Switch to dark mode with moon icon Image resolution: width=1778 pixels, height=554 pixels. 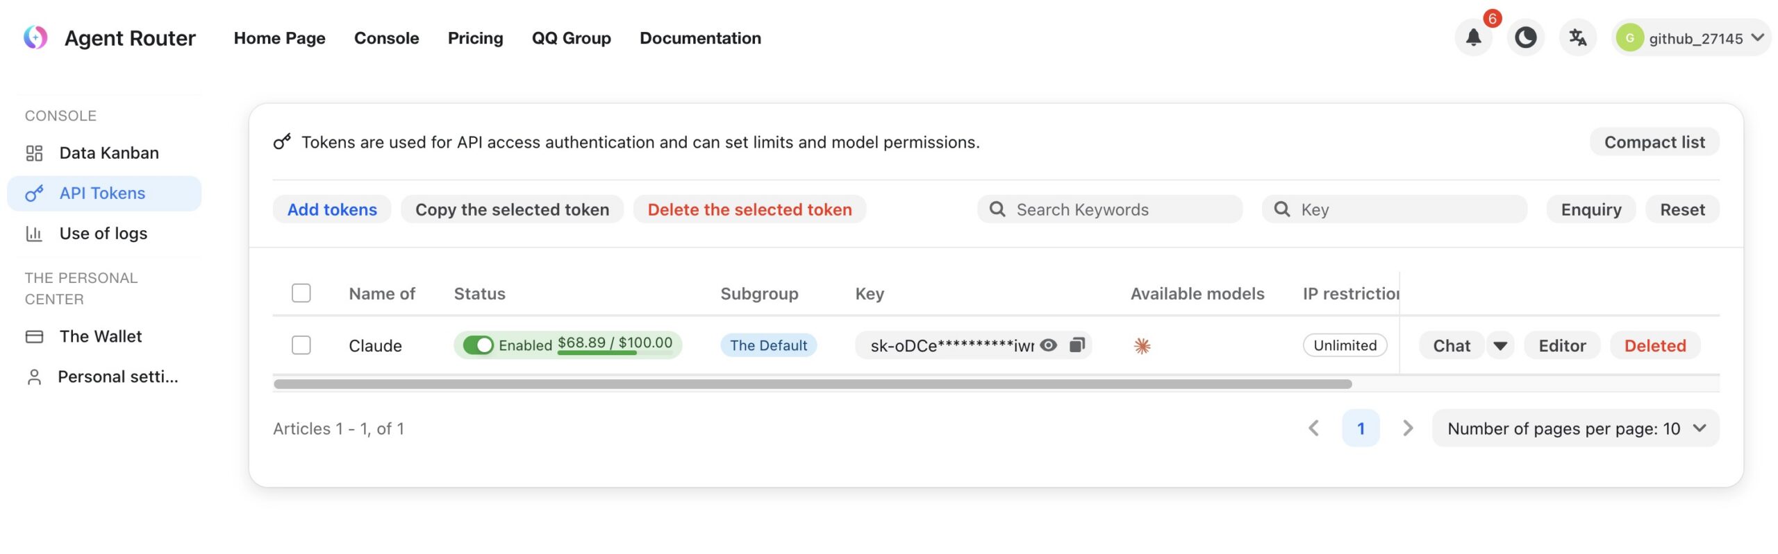click(x=1525, y=38)
